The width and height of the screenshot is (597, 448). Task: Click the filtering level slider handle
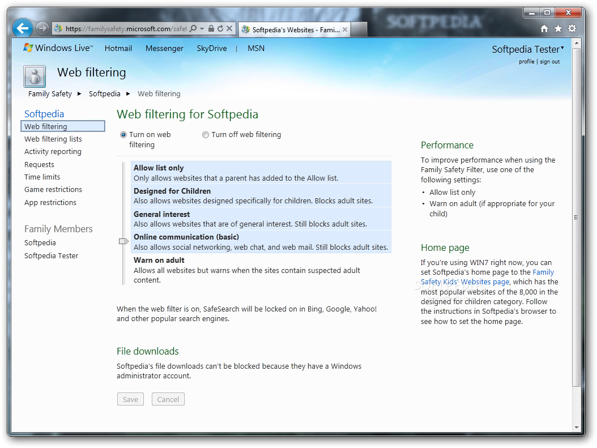pyautogui.click(x=123, y=241)
